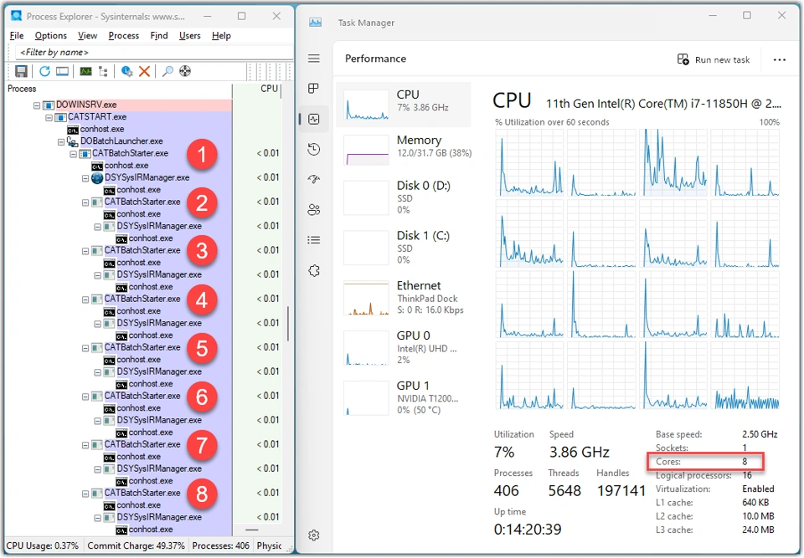804x558 pixels.
Task: Click the DOWINSRV.exe process icon
Action: point(49,105)
